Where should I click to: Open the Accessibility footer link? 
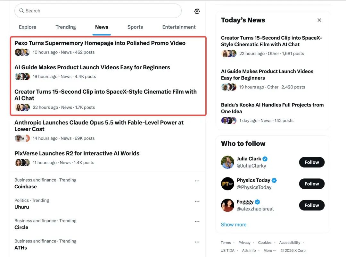click(x=290, y=243)
